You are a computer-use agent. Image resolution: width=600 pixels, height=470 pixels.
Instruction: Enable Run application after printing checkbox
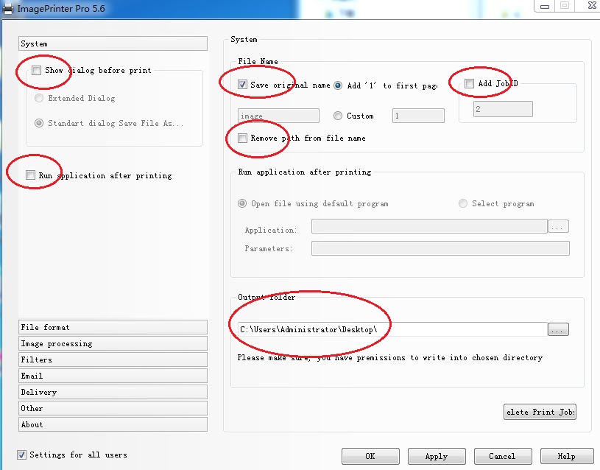click(30, 175)
